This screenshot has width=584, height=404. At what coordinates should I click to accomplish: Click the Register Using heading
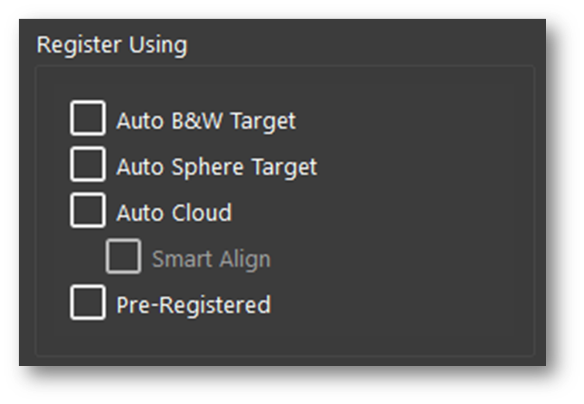(112, 45)
